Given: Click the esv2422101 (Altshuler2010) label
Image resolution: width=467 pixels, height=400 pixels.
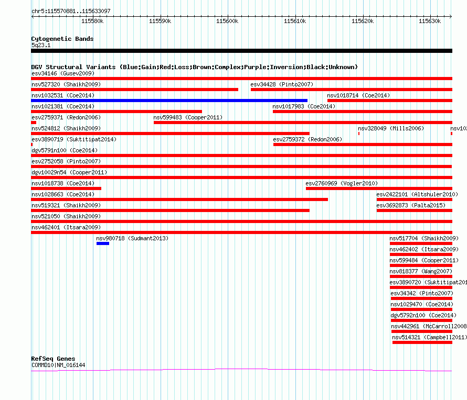Looking at the screenshot, I should tap(417, 194).
